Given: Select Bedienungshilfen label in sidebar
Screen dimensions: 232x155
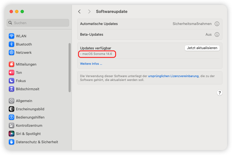Looking at the screenshot, I should [30, 117].
